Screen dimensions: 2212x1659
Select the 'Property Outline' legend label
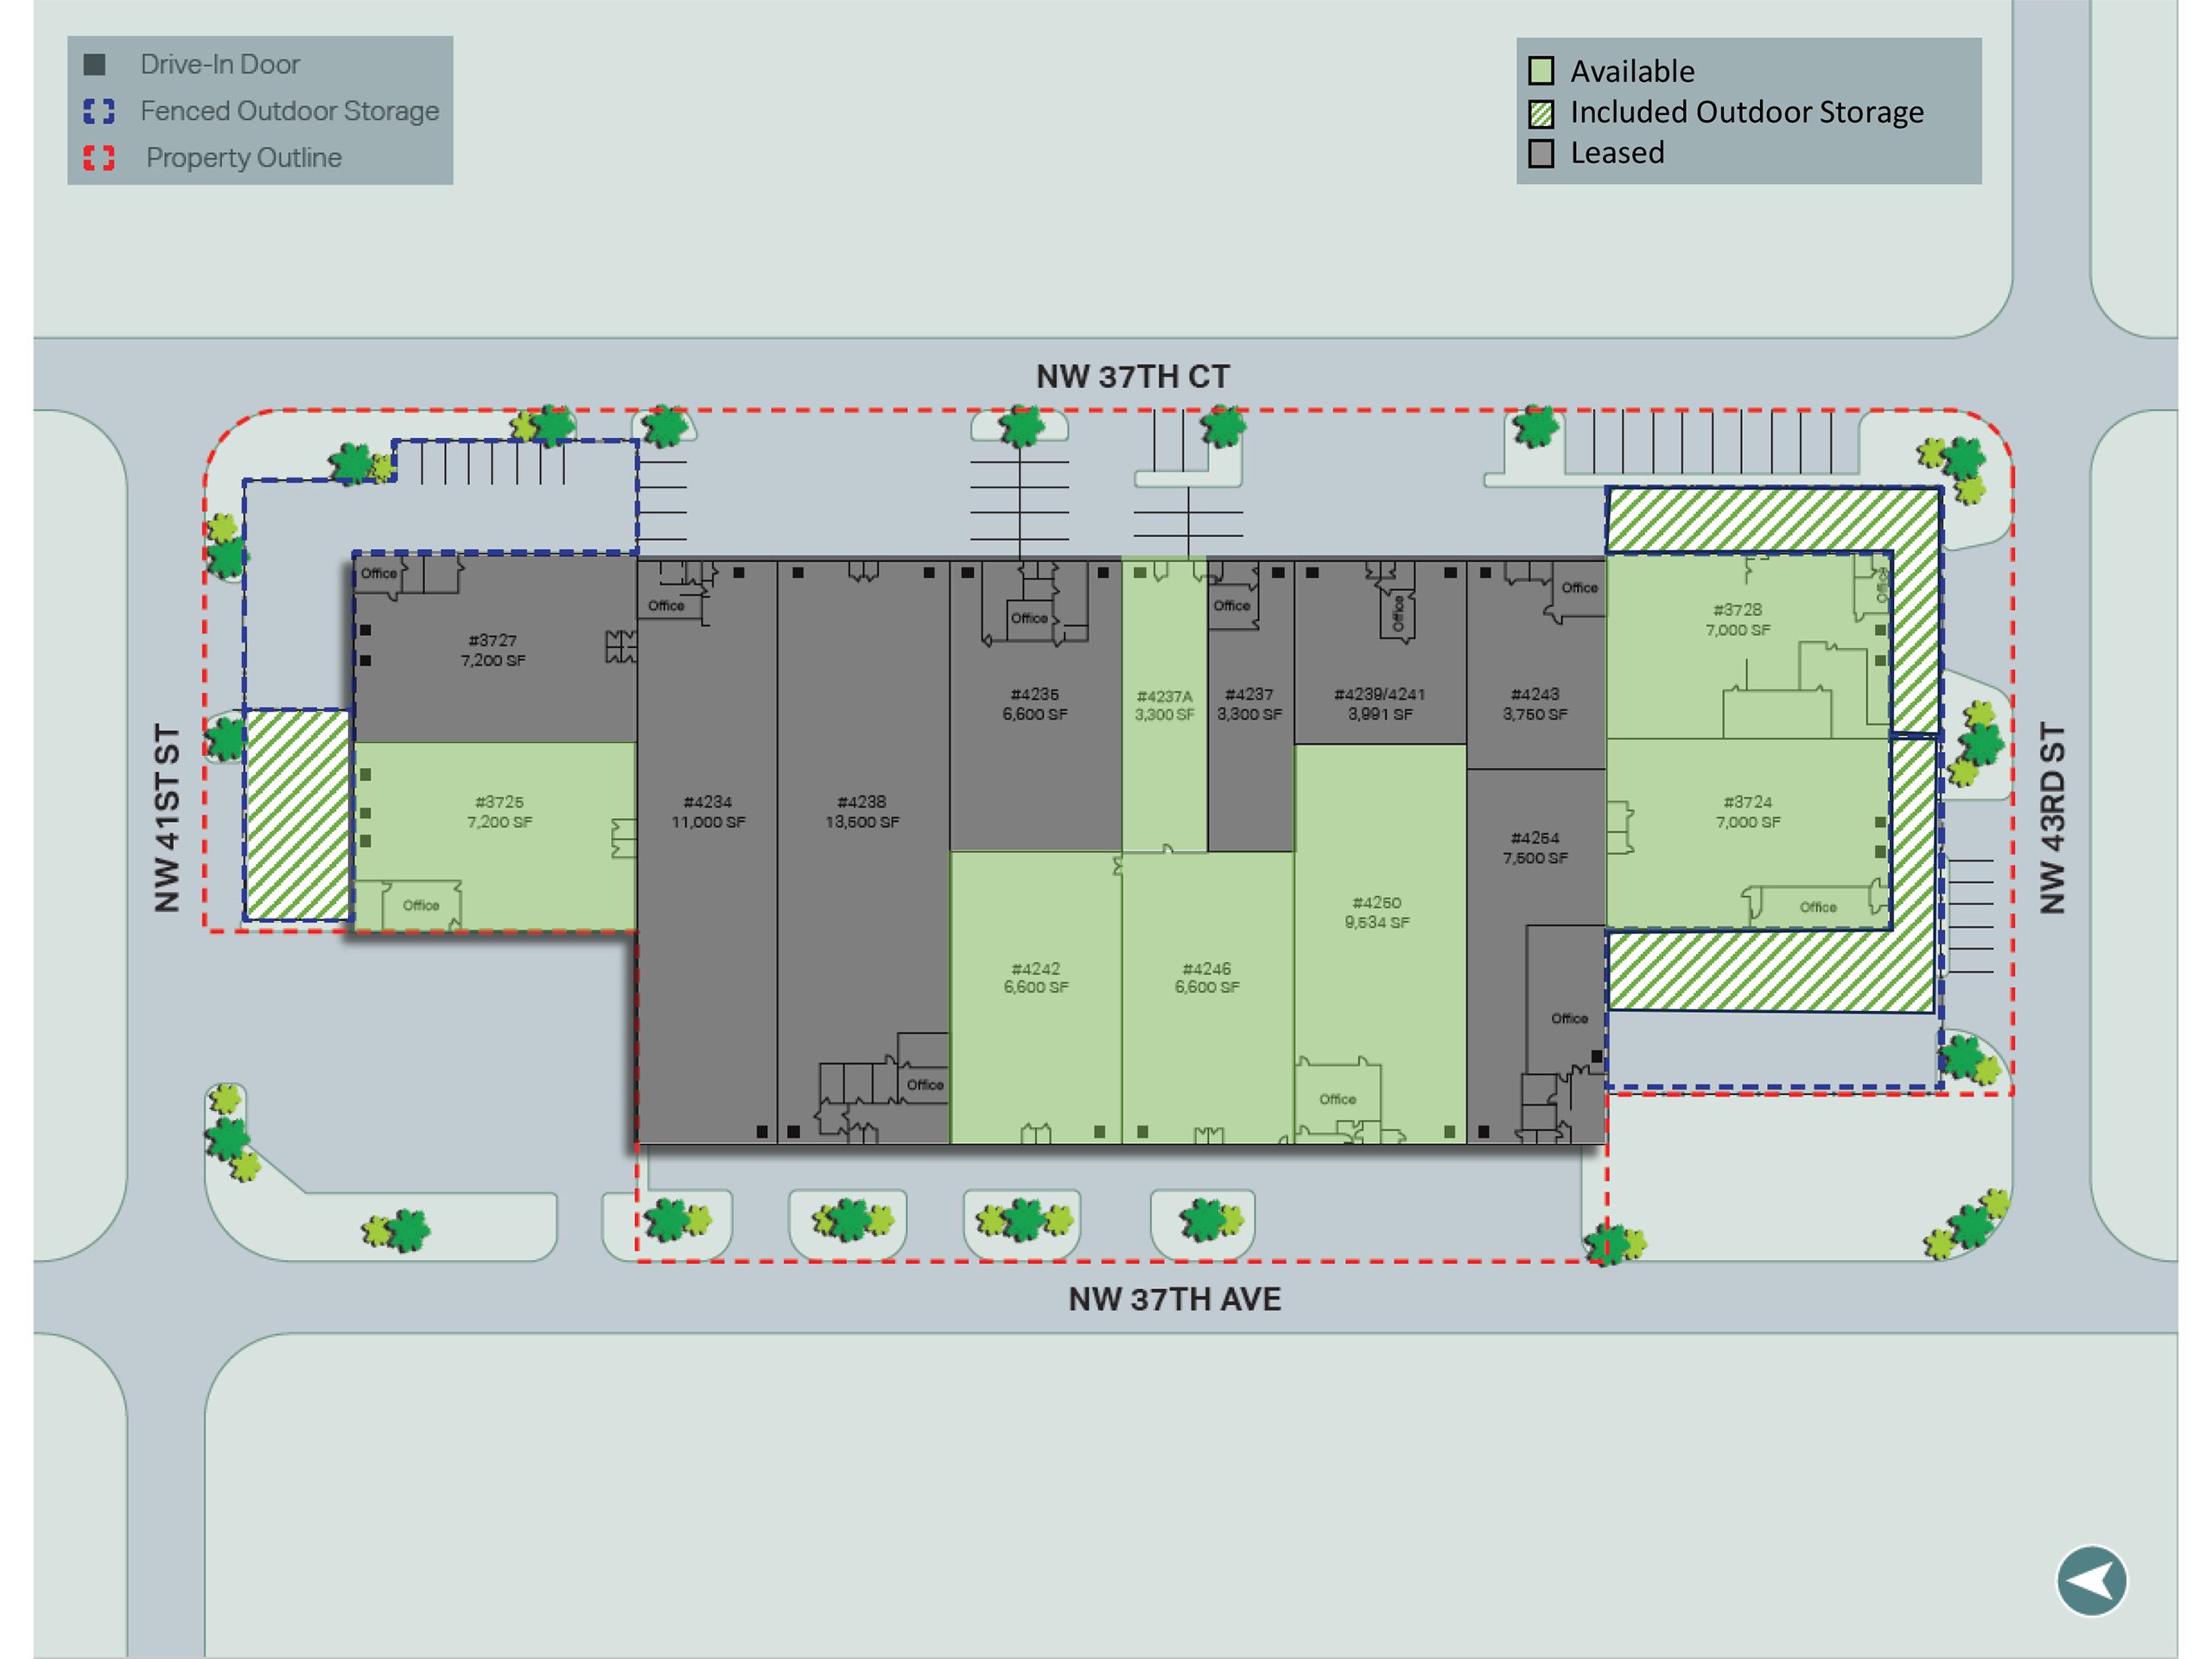[x=244, y=158]
